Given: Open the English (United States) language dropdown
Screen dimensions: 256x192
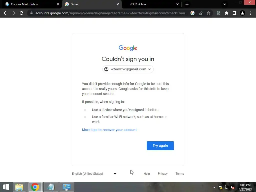Looking at the screenshot, I should tap(94, 174).
